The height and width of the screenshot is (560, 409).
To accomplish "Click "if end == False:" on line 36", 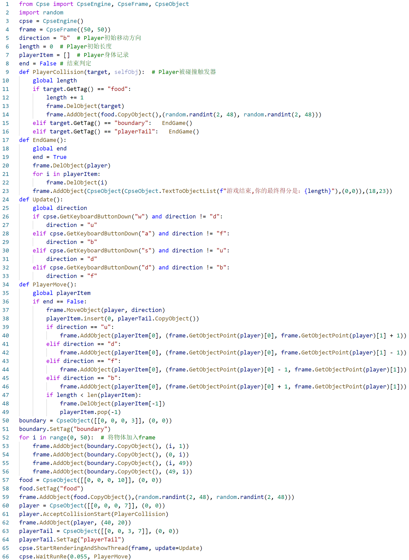I will coord(60,302).
